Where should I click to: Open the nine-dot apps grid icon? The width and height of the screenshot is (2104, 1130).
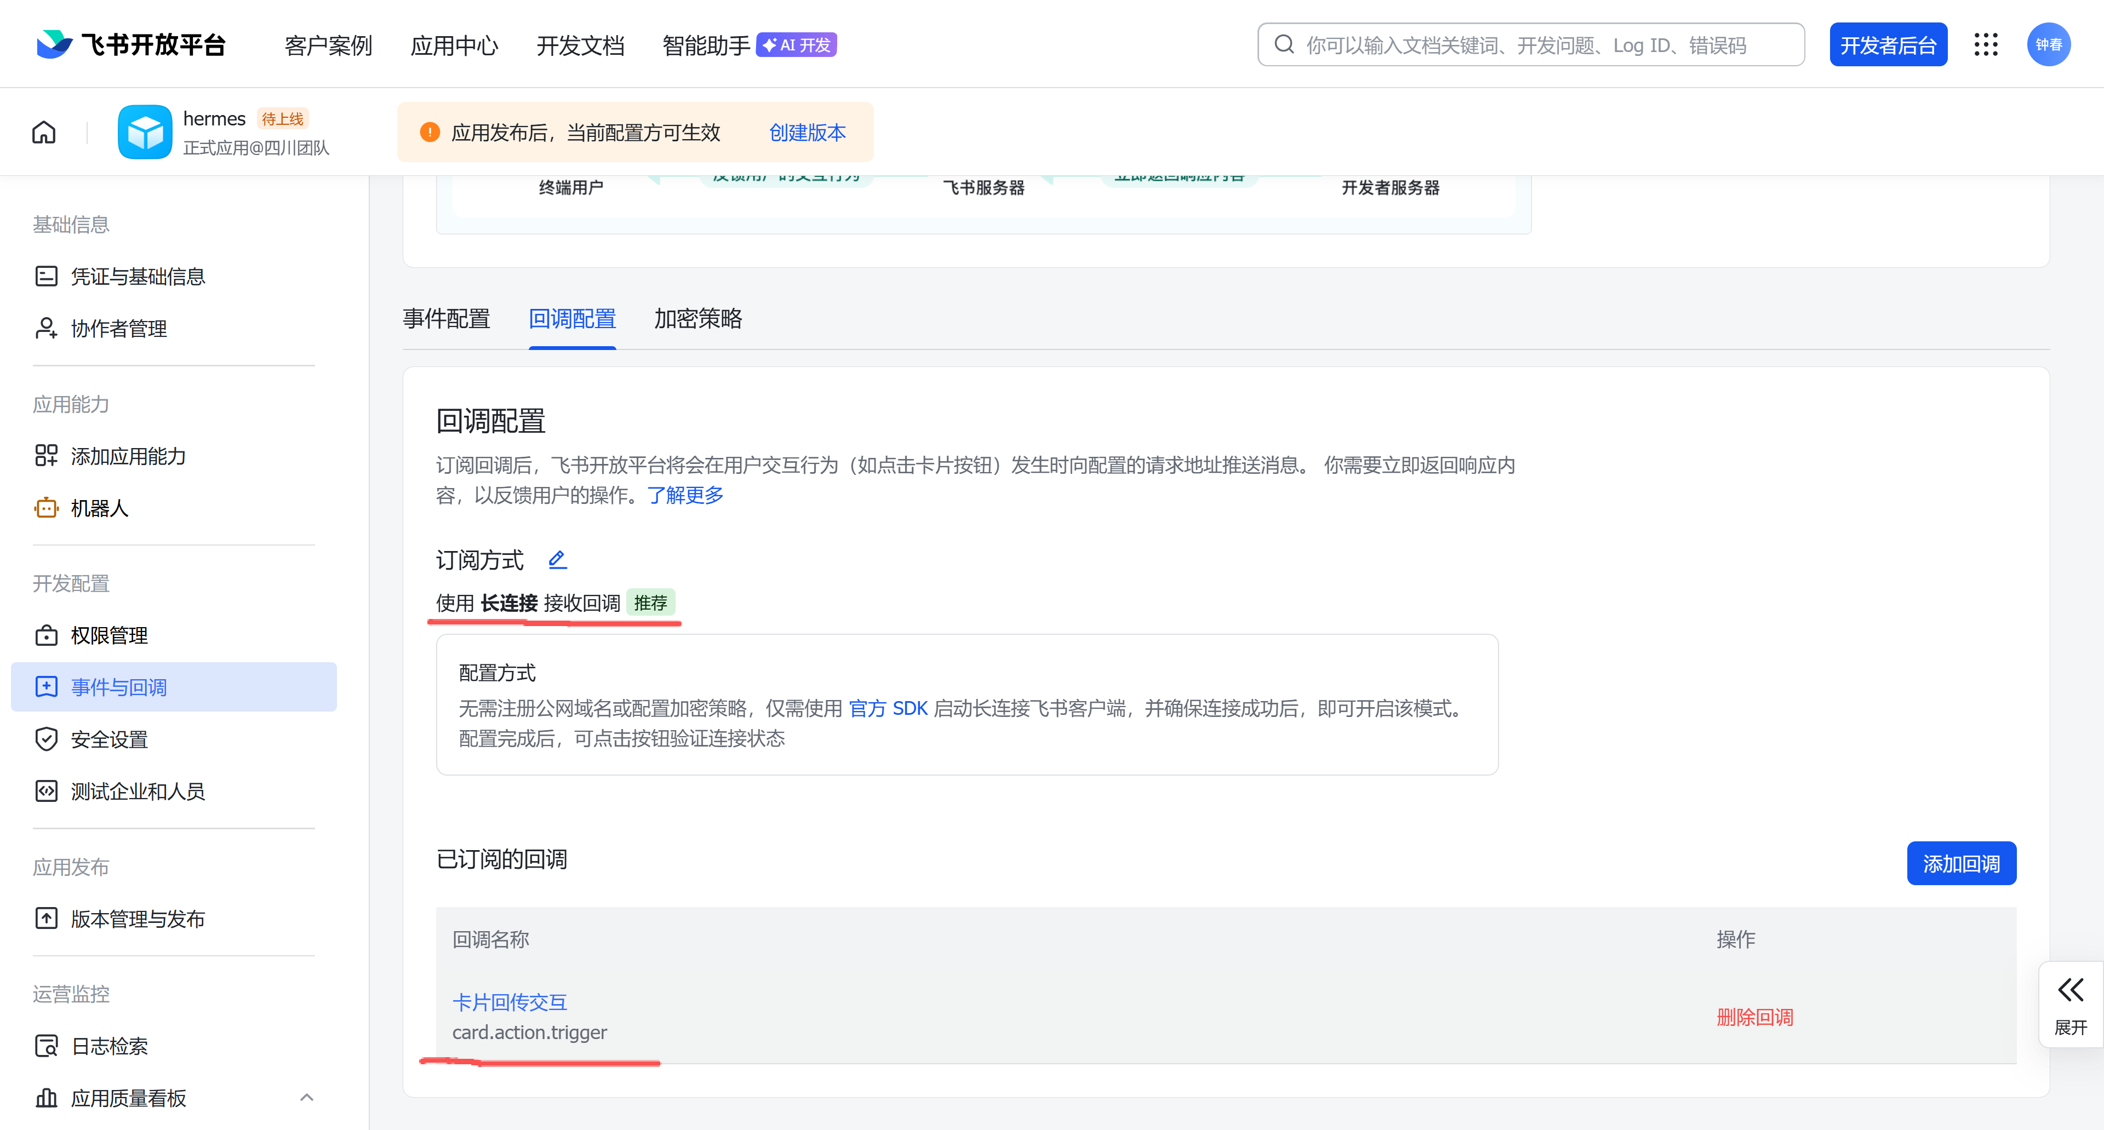coord(1986,44)
